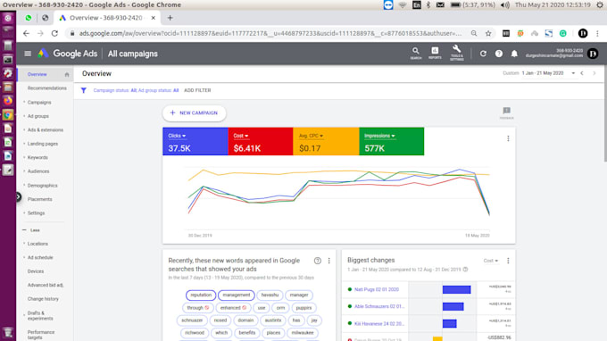607x341 pixels.
Task: Click the home icon beside Overview
Action: (x=67, y=74)
